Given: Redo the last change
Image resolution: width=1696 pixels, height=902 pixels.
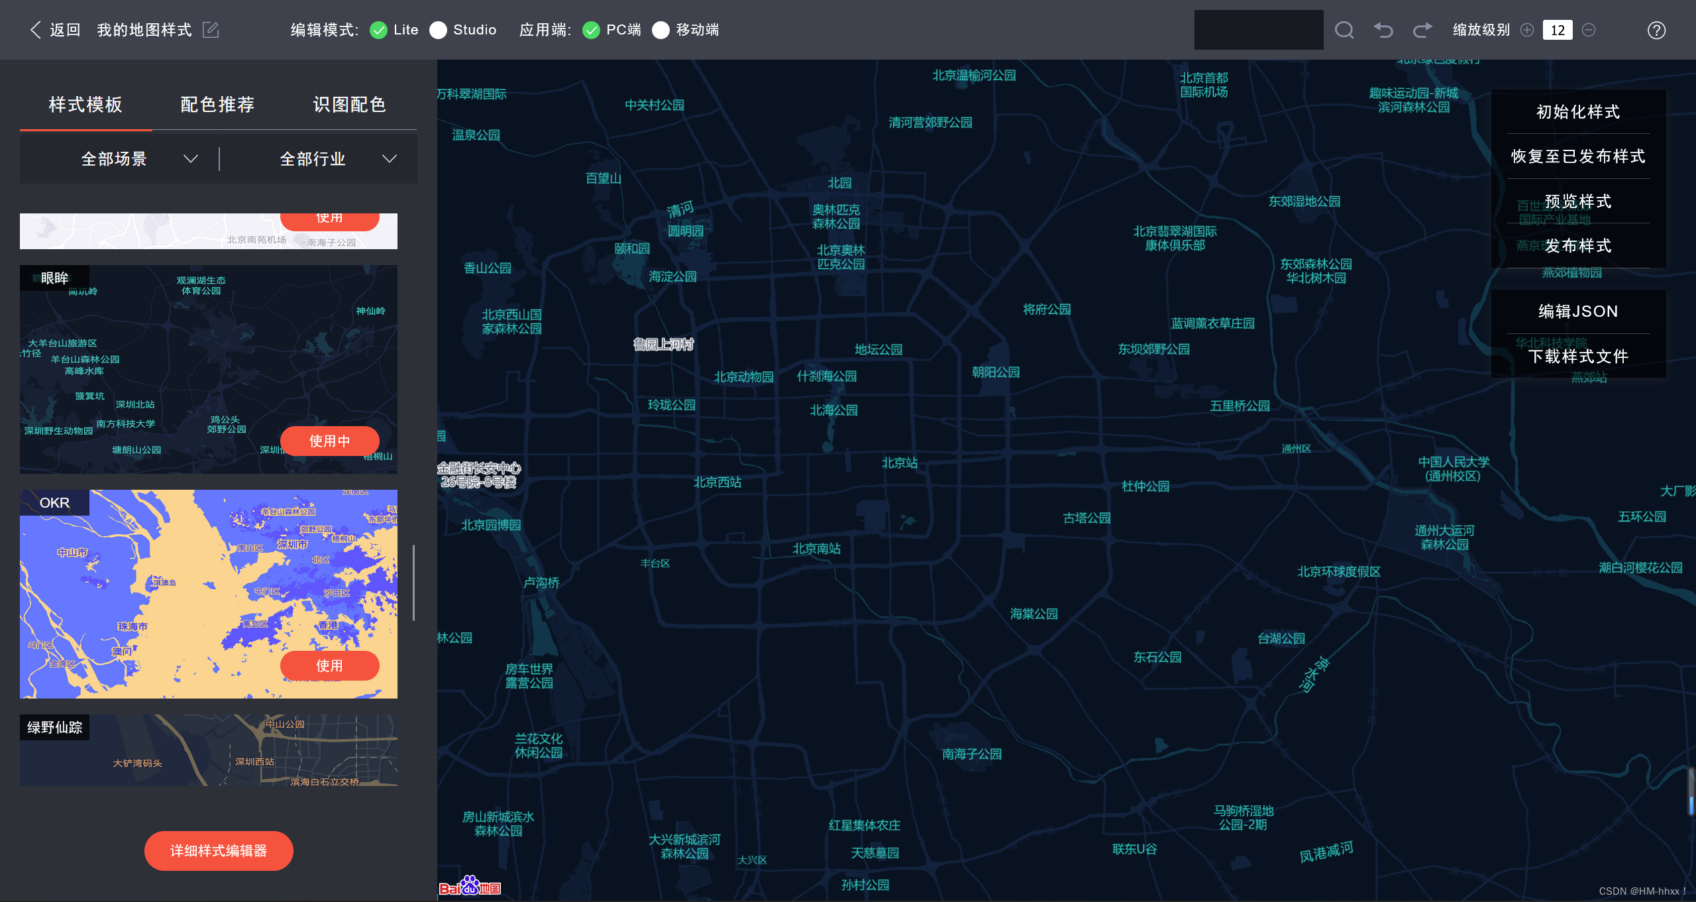Looking at the screenshot, I should [x=1422, y=30].
